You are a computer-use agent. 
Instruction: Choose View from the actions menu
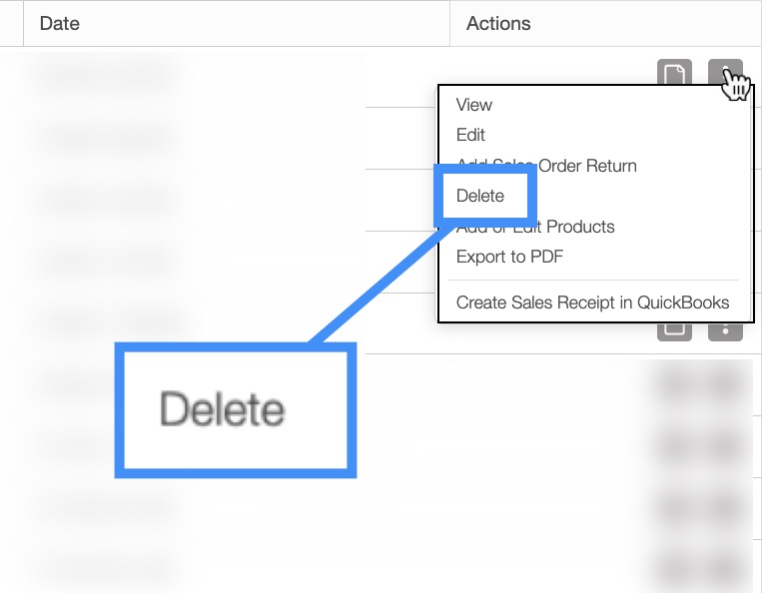click(474, 105)
